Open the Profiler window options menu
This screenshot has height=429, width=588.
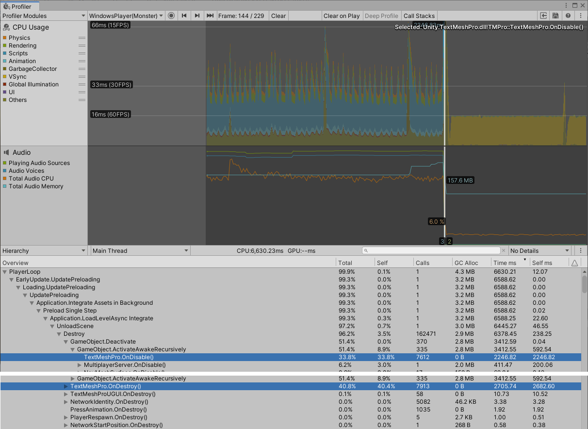pos(580,16)
